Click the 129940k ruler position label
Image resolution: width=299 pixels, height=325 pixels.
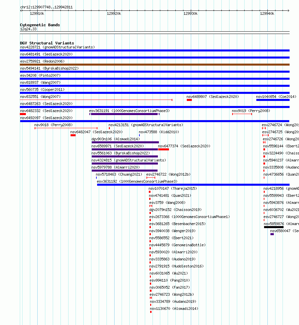tap(267, 13)
